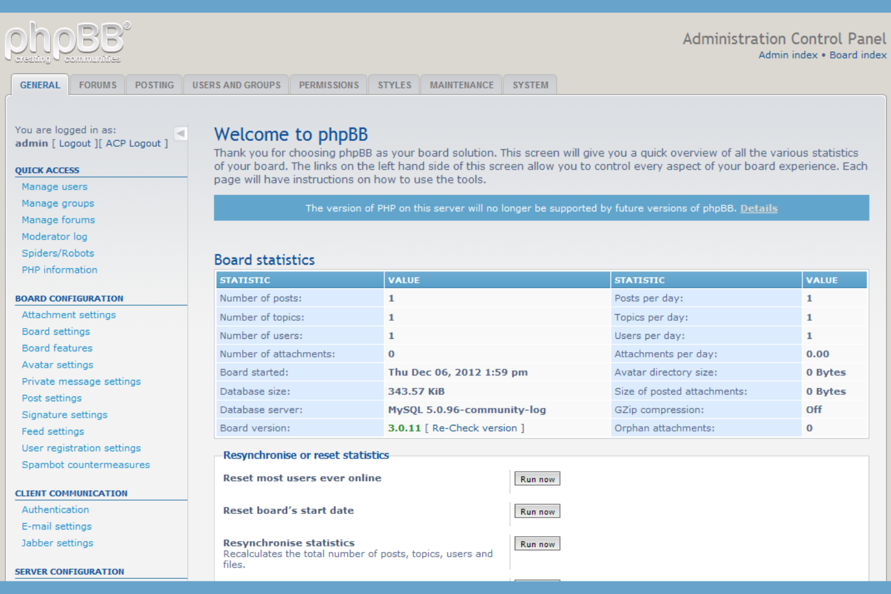
Task: Go to Users and Groups tab
Action: [x=236, y=85]
